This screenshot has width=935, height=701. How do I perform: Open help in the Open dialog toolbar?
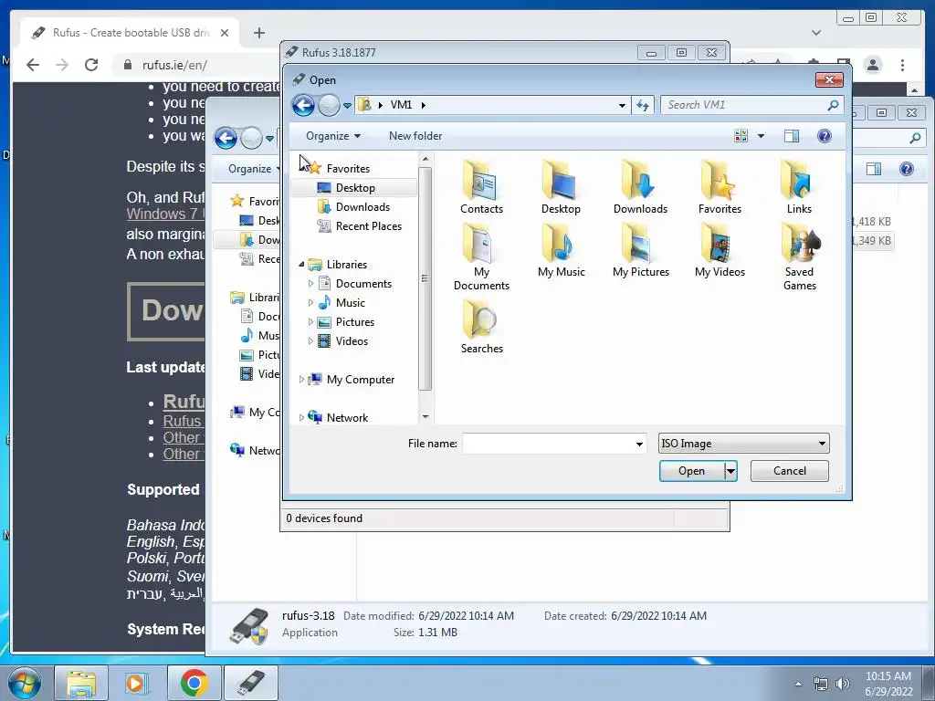[825, 136]
